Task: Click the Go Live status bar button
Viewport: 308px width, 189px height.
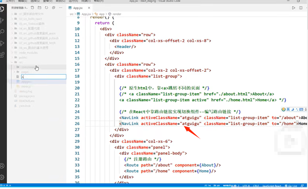Action: click(291, 186)
